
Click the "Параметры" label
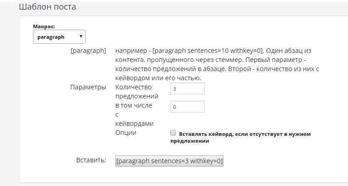point(88,87)
